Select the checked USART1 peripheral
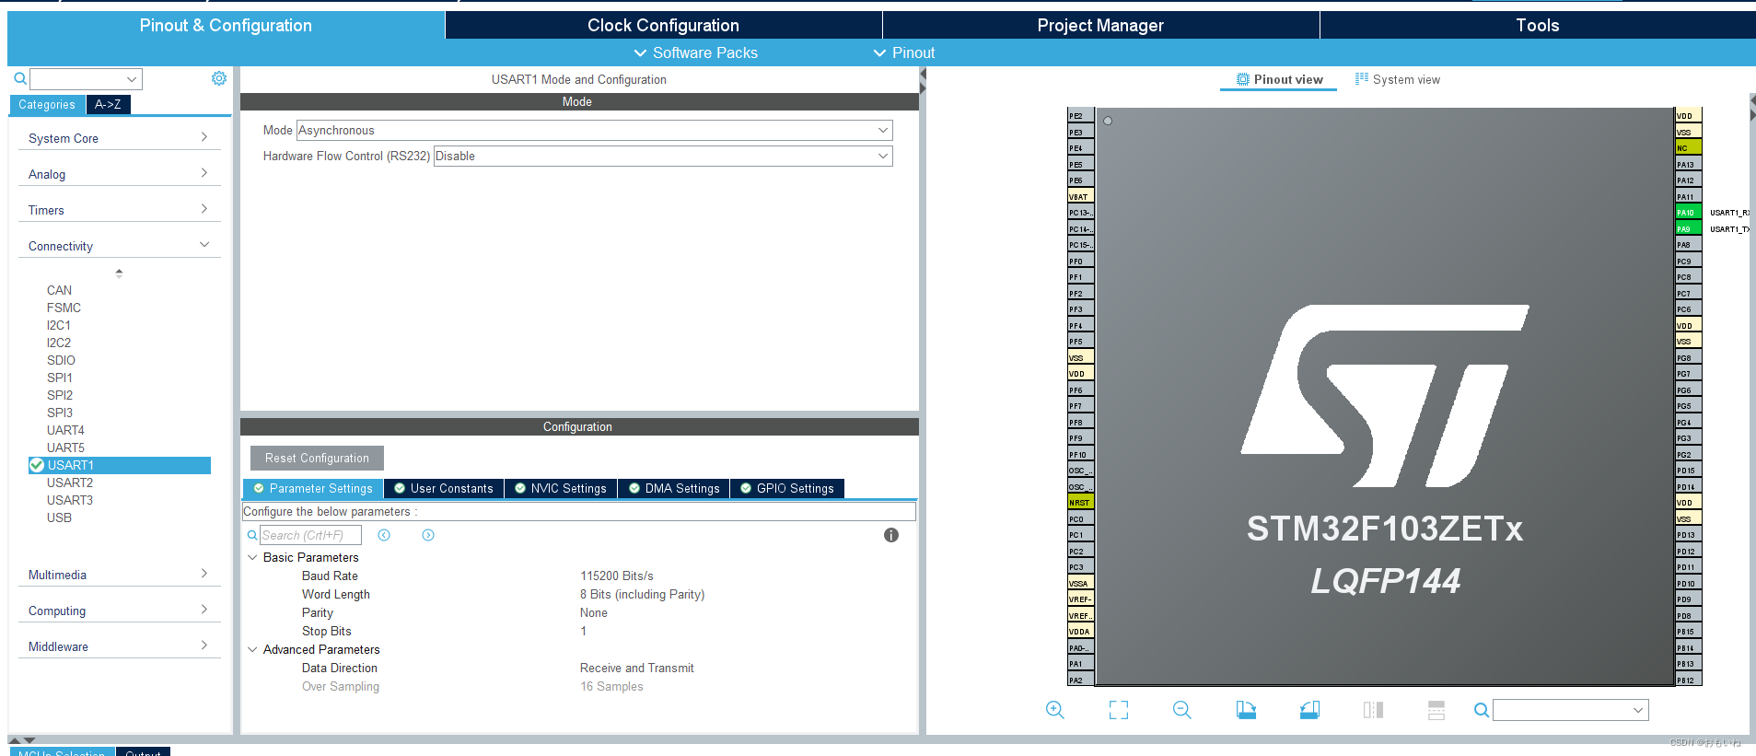This screenshot has height=756, width=1756. pyautogui.click(x=71, y=465)
